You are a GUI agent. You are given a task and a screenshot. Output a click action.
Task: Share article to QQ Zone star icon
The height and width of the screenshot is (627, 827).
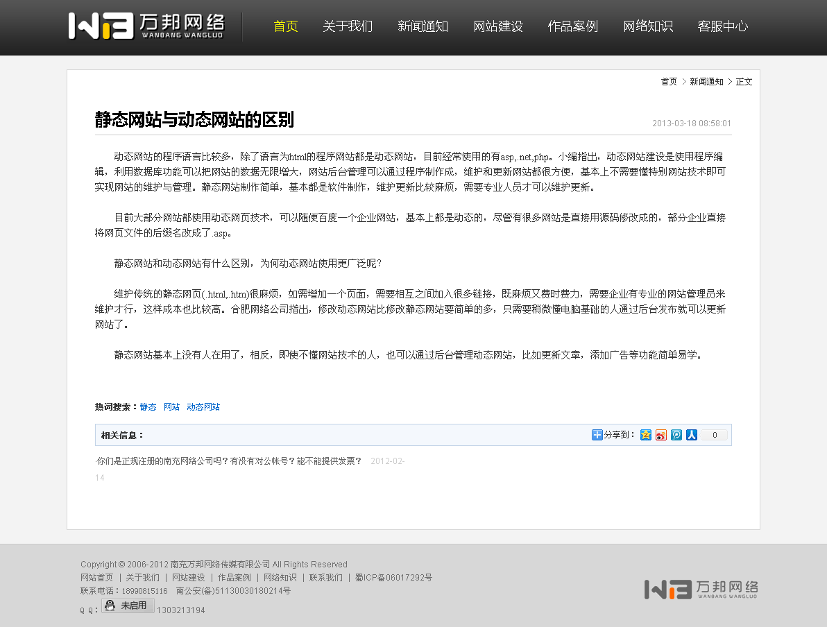646,435
